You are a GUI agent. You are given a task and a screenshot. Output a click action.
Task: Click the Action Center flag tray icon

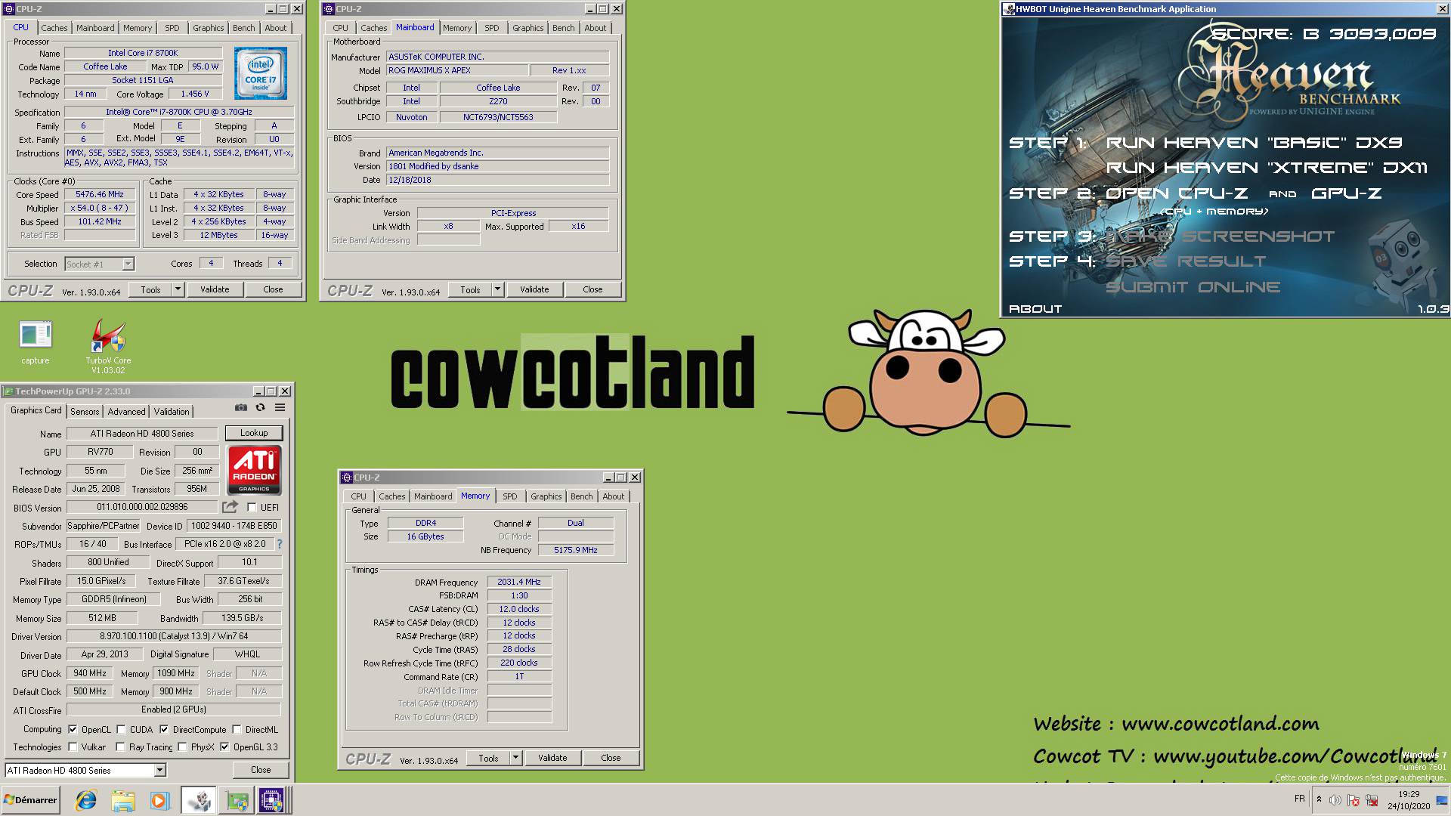tap(1354, 800)
